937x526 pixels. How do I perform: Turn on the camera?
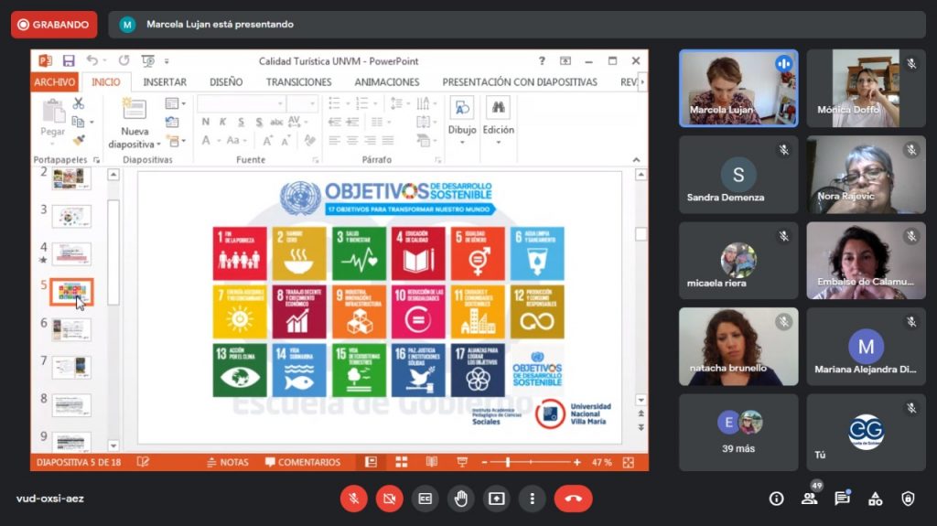[x=390, y=499]
